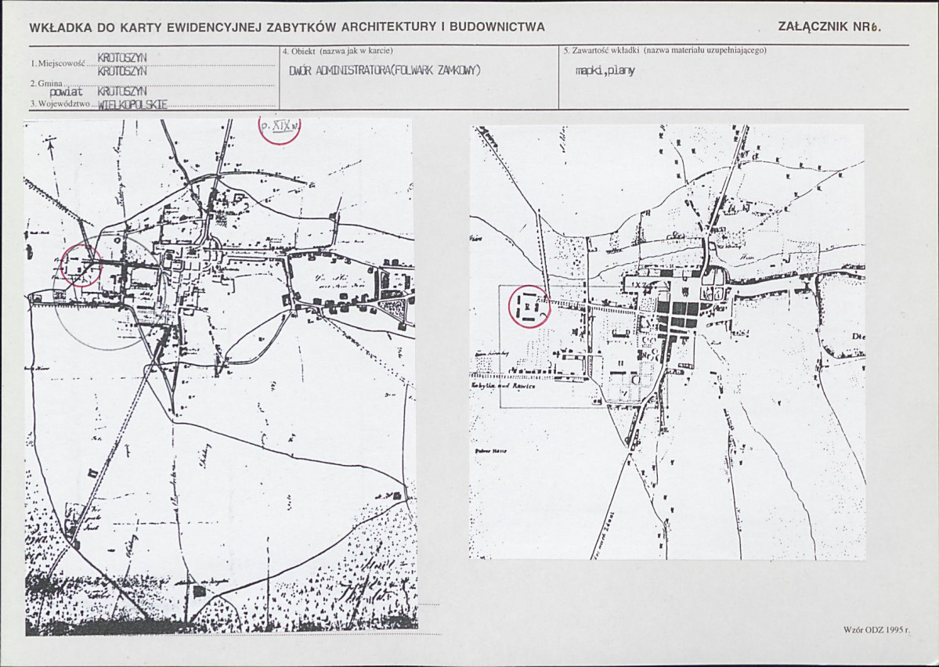Select the 'Kobylin und Rawicz' map label

tap(503, 386)
